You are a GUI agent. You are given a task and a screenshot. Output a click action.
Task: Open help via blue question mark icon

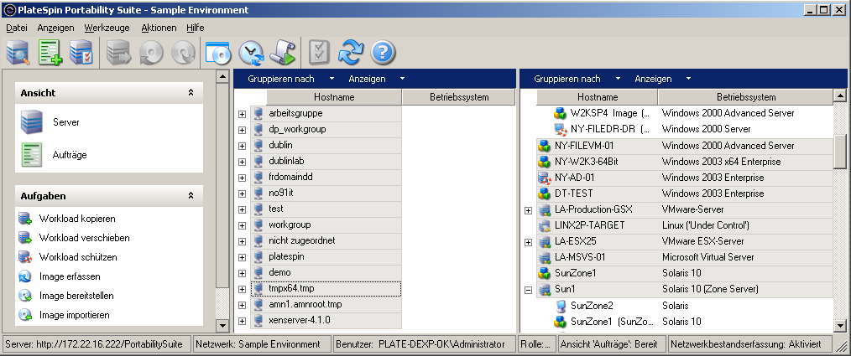[x=383, y=53]
